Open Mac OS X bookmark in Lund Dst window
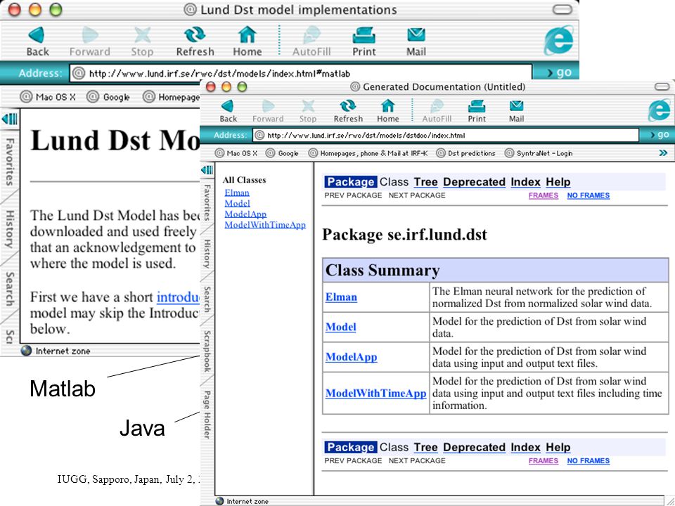The image size is (675, 506). 49,97
